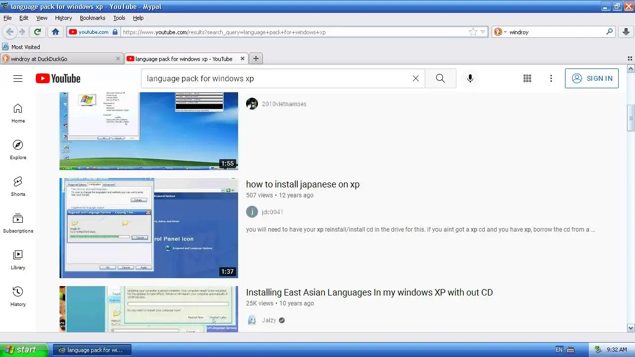Open the View menu
The height and width of the screenshot is (357, 635).
click(x=42, y=18)
